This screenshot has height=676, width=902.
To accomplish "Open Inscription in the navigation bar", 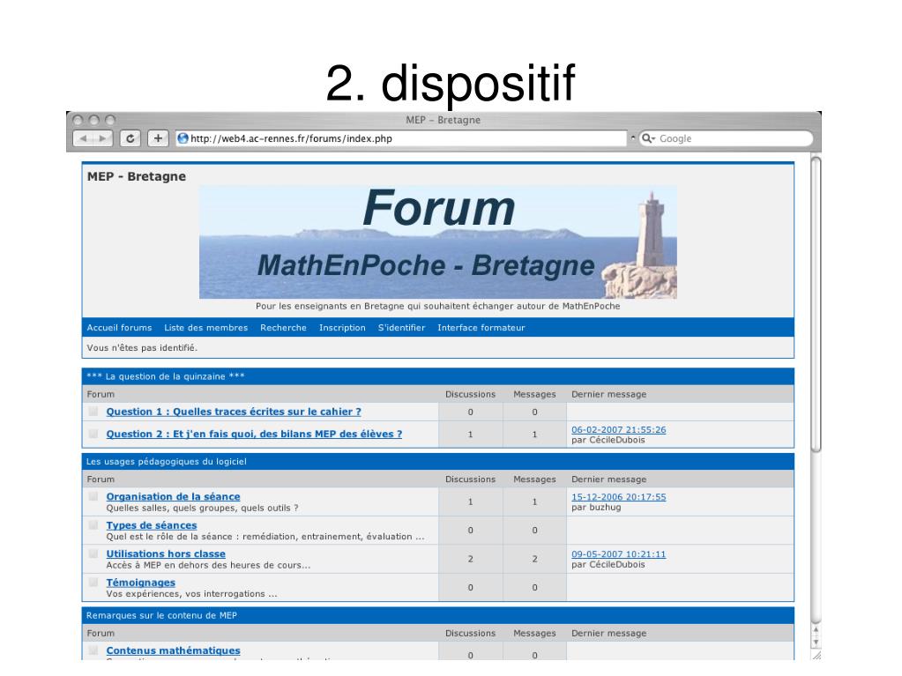I will point(342,328).
